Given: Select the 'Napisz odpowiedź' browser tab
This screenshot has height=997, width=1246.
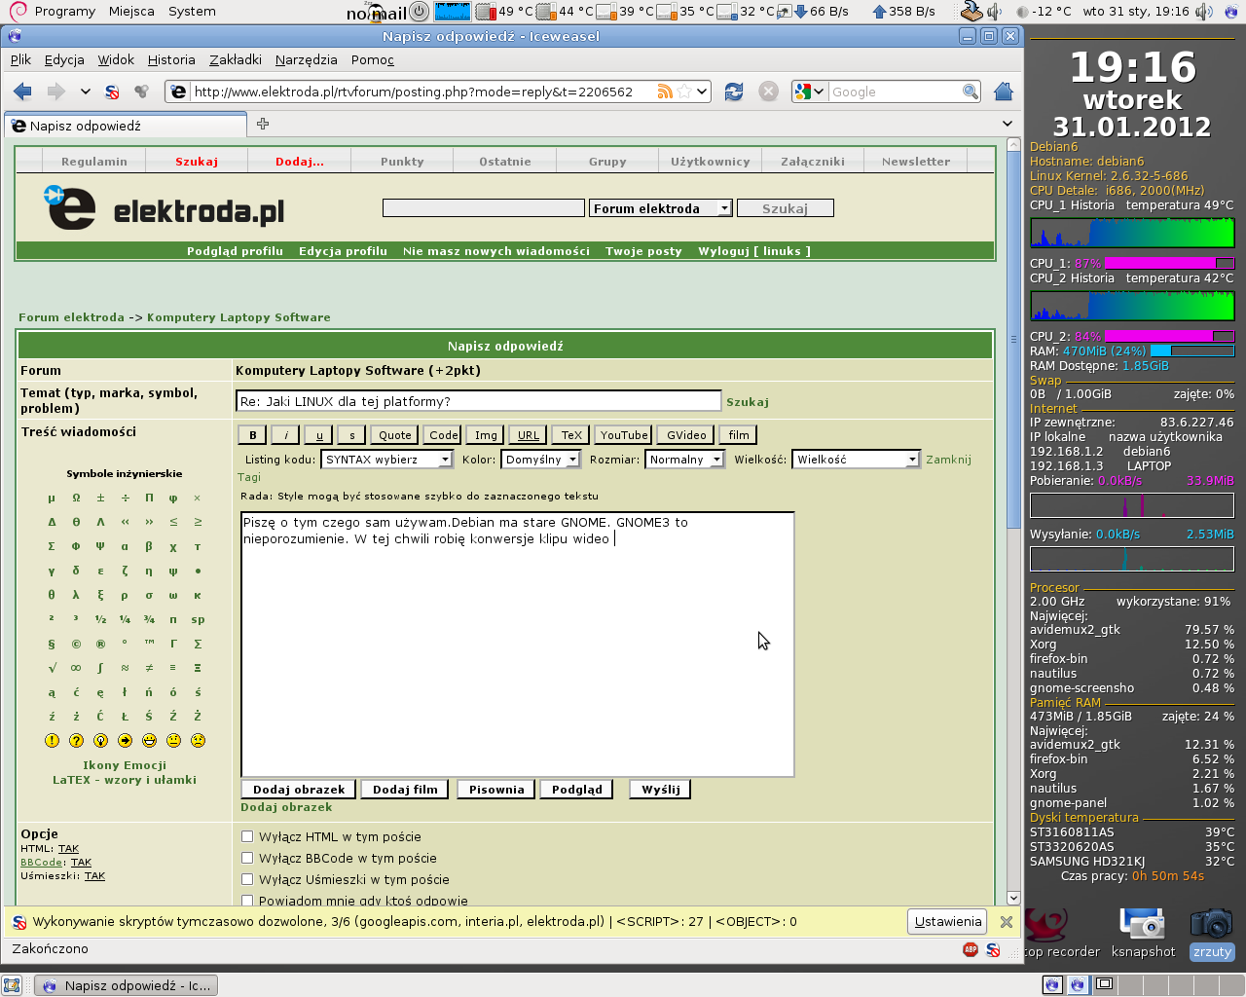Looking at the screenshot, I should (126, 126).
